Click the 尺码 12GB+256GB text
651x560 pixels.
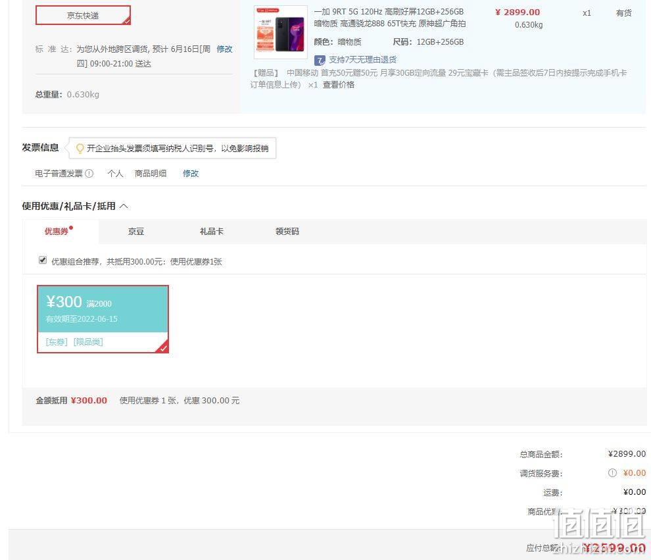pos(428,42)
